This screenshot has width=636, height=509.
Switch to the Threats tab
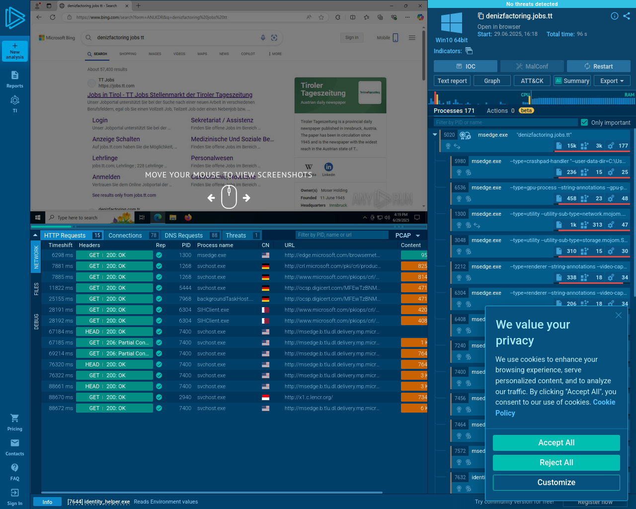[x=242, y=236]
